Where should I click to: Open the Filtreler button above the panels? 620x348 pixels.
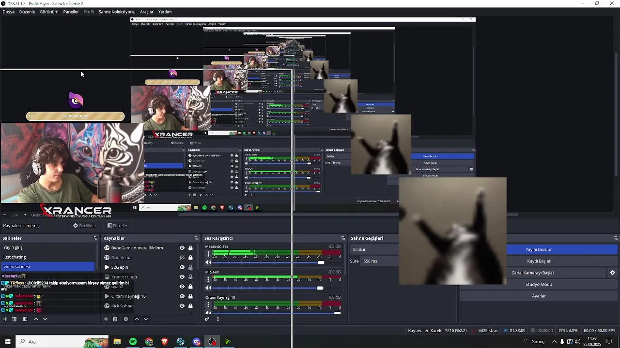[118, 226]
